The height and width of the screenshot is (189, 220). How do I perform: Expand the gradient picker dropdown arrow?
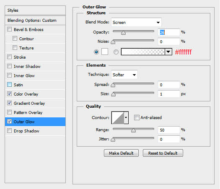click(168, 52)
